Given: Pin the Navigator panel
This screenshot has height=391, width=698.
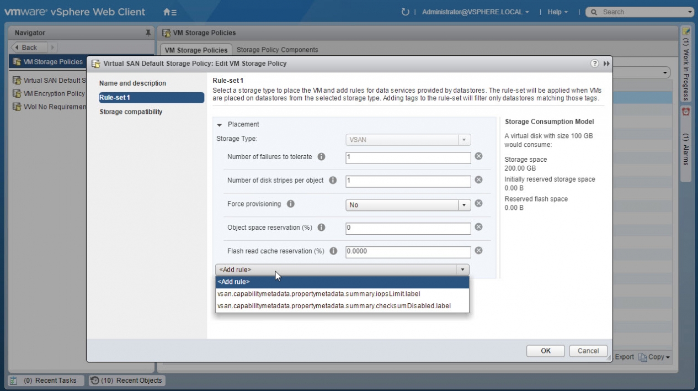Looking at the screenshot, I should (x=148, y=33).
